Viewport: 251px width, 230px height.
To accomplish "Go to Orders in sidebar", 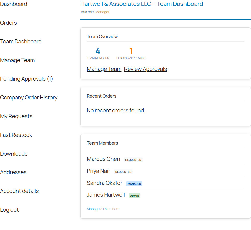I will (x=8, y=23).
